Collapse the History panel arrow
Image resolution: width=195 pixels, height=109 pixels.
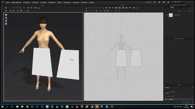[x=165, y=85]
